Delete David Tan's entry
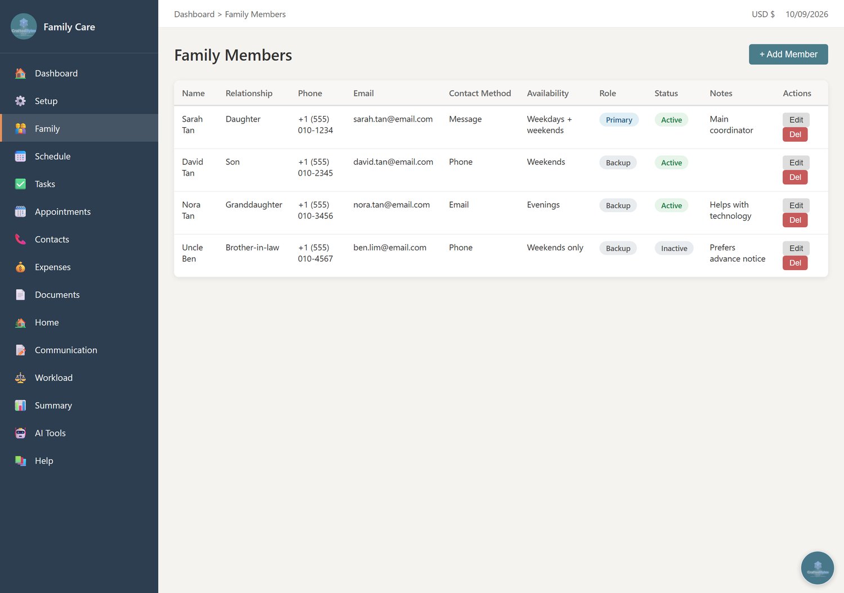 [x=795, y=177]
